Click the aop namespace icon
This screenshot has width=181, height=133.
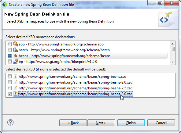pyautogui.click(x=16, y=44)
